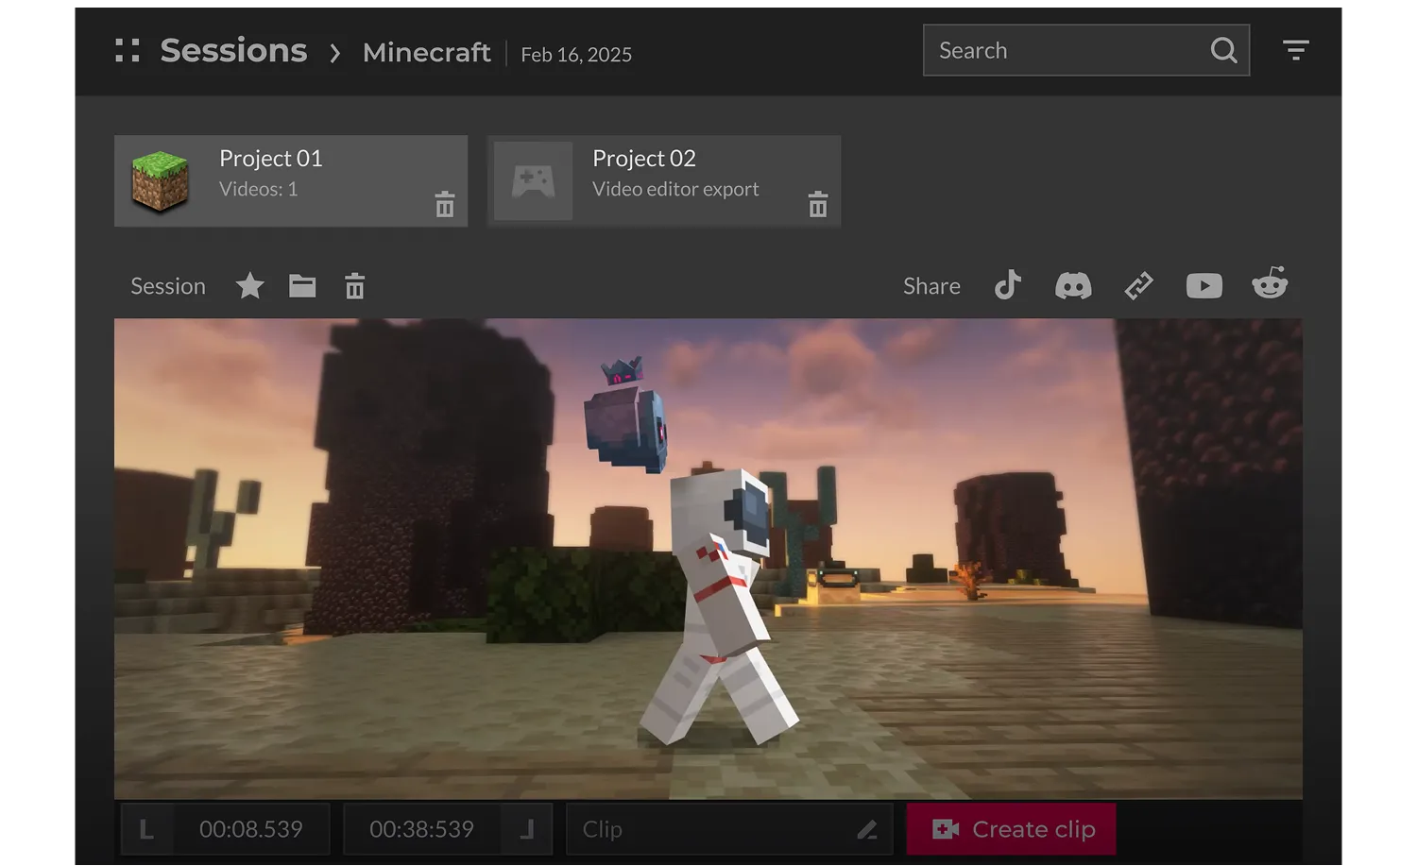Click the Videos: 1 text
The height and width of the screenshot is (866, 1417).
click(x=258, y=189)
